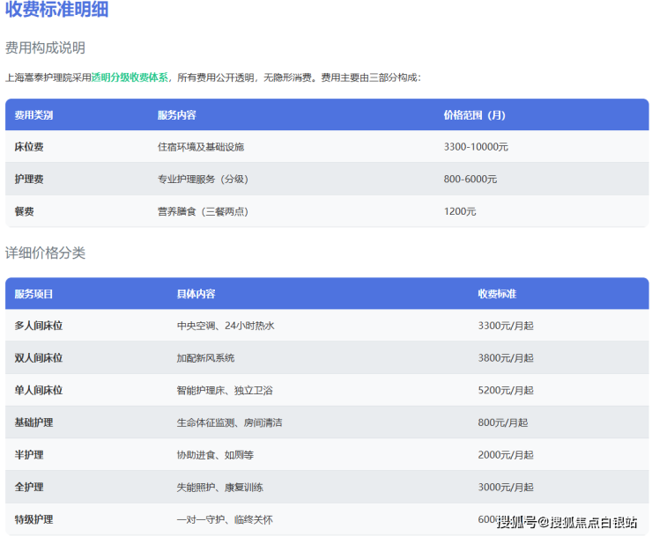Select the 全护理 row label
The image size is (652, 536).
[x=29, y=487]
